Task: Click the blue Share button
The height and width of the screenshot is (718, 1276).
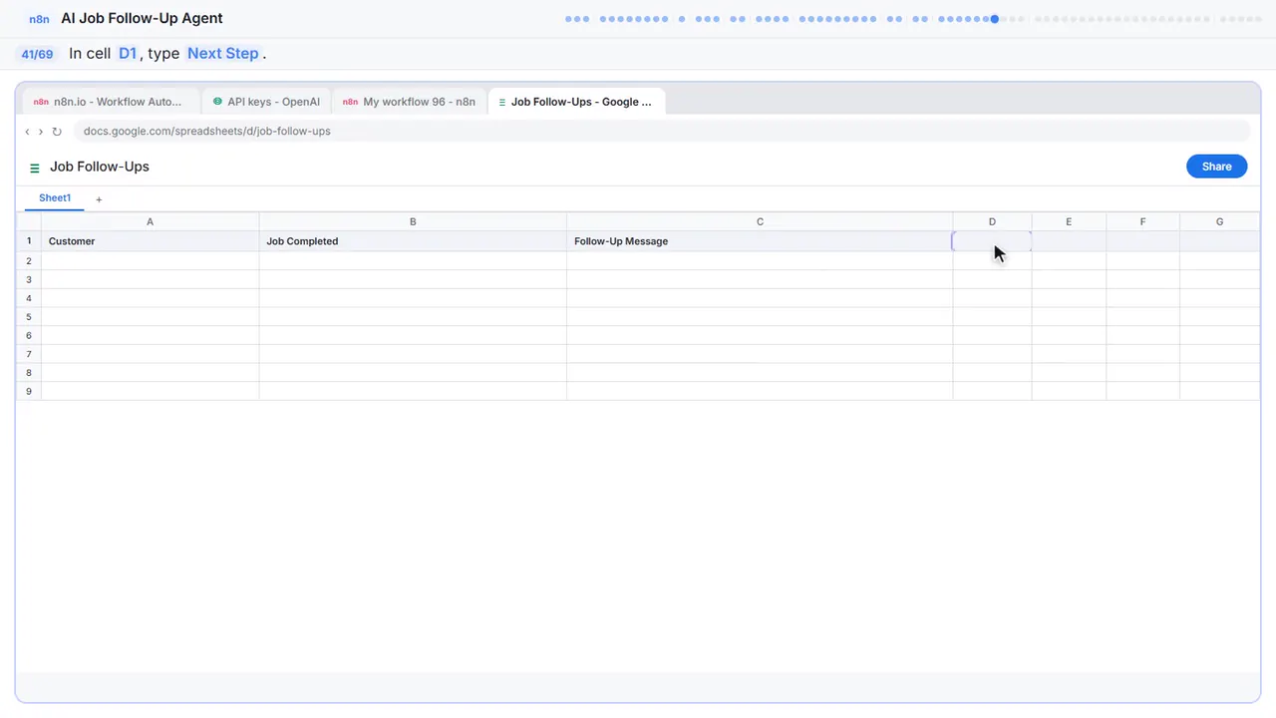Action: pos(1216,167)
